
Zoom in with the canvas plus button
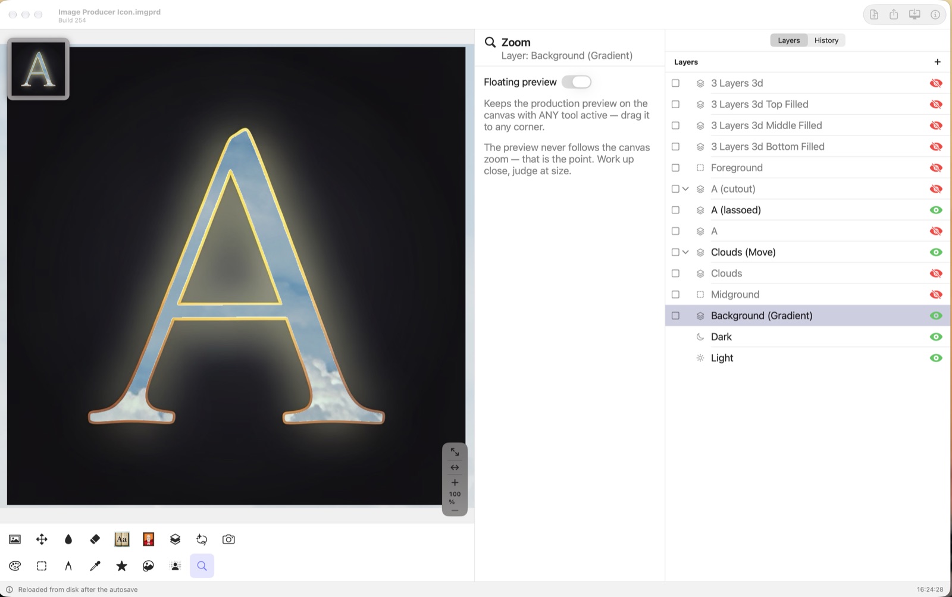tap(455, 482)
